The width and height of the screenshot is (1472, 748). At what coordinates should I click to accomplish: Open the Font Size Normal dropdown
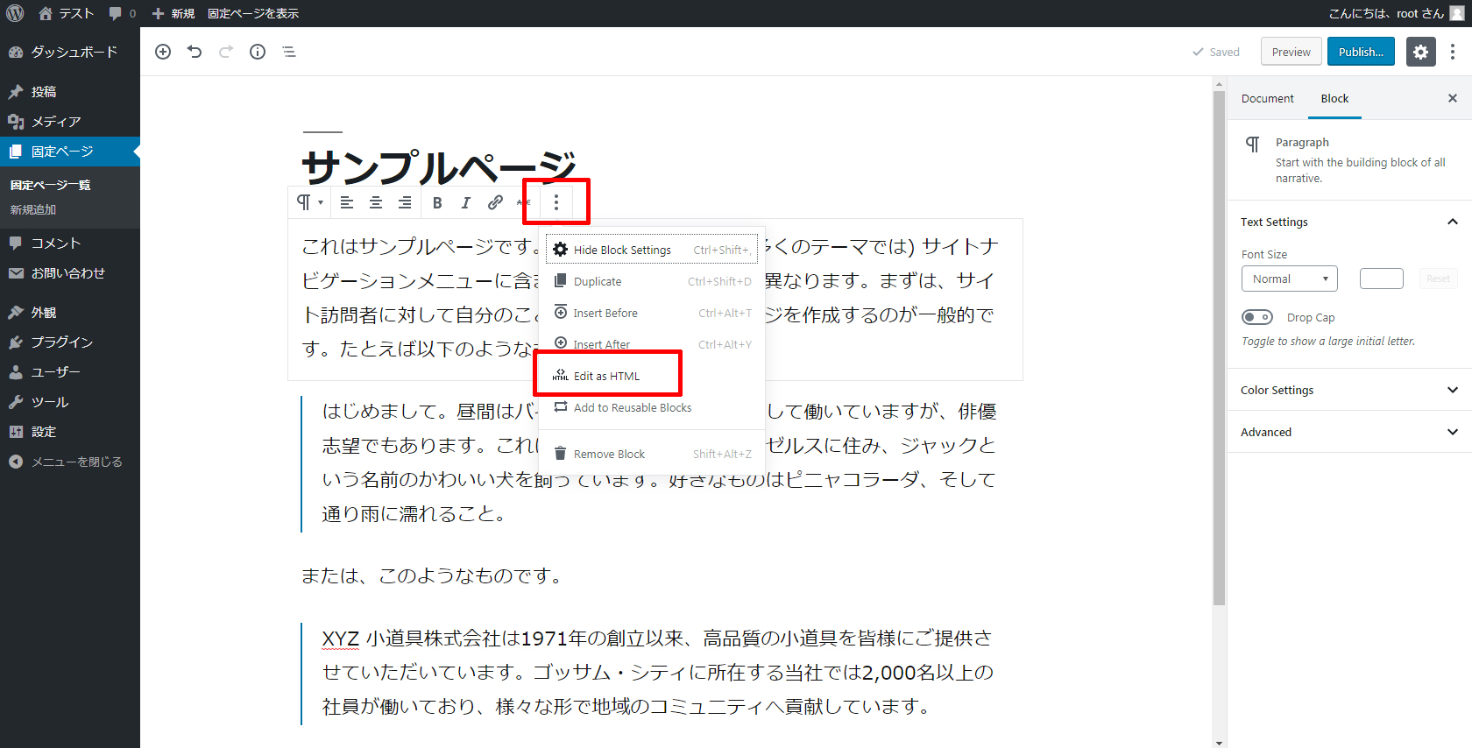pyautogui.click(x=1289, y=279)
